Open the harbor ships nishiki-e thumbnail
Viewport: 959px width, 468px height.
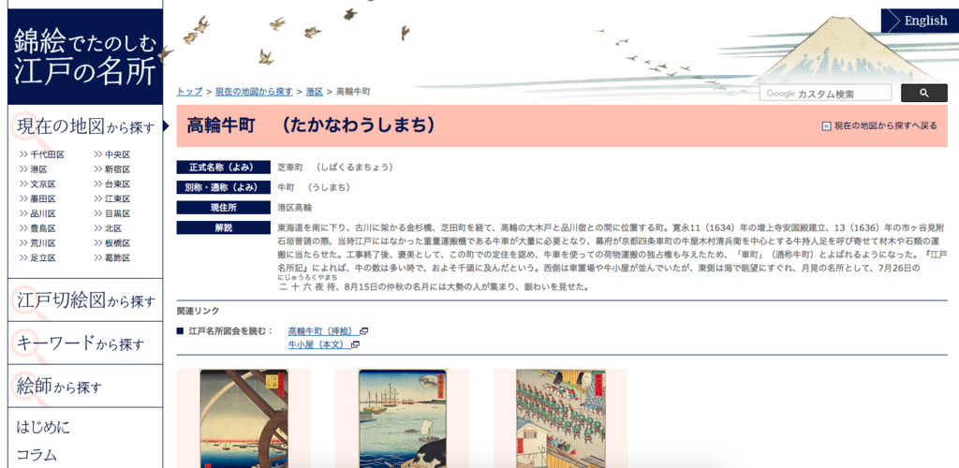coord(403,418)
